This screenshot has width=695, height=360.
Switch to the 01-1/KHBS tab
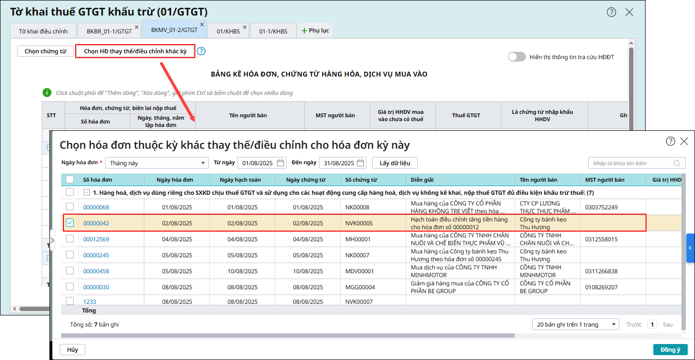[x=273, y=31]
